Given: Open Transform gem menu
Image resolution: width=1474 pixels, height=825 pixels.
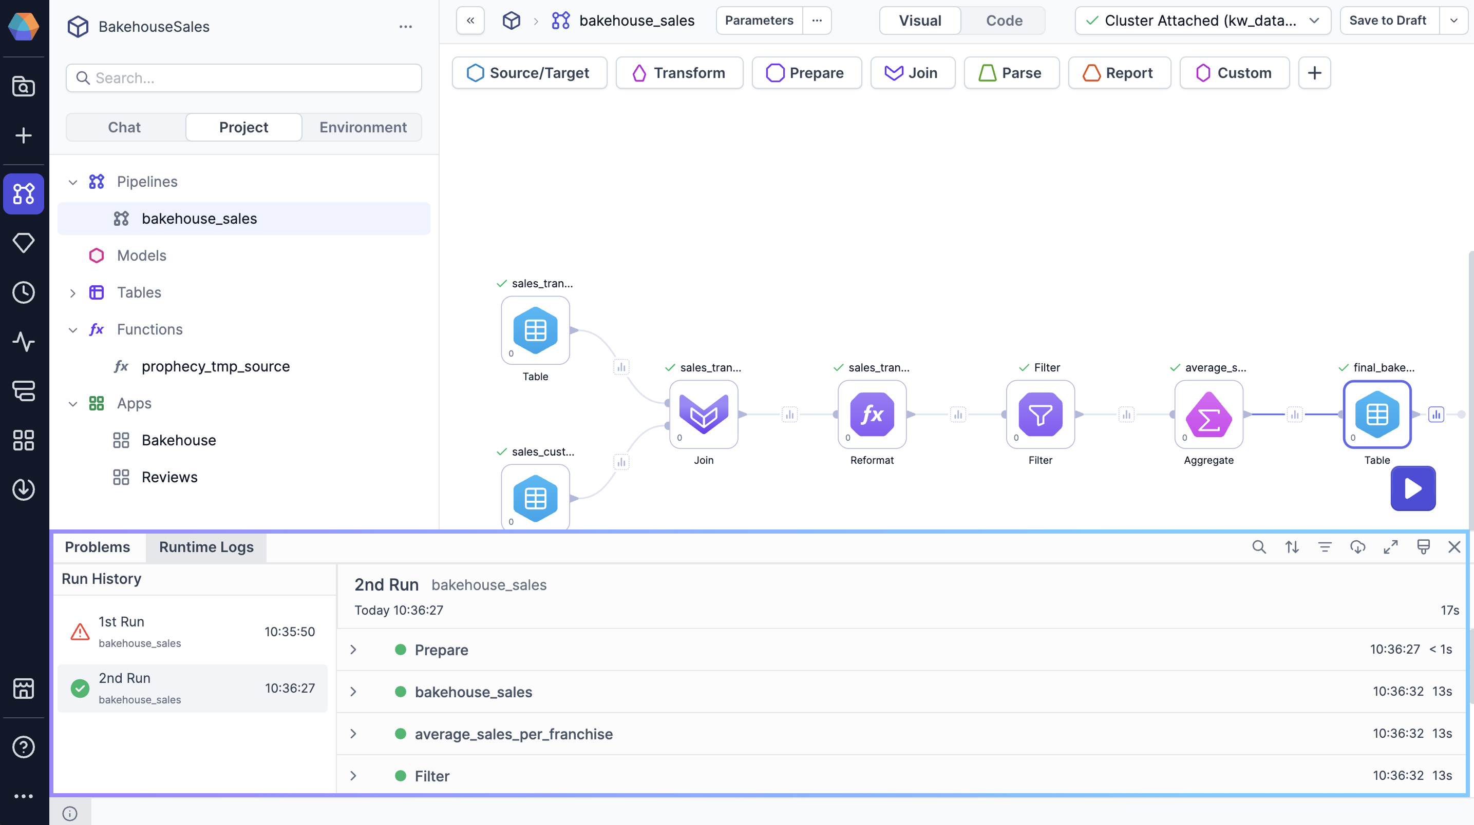Looking at the screenshot, I should (679, 73).
